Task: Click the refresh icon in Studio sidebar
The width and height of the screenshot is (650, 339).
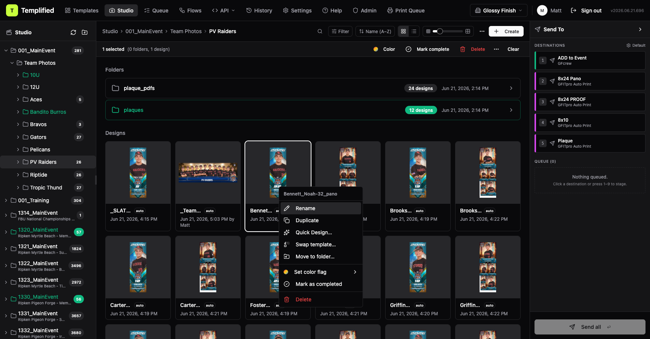Action: click(x=73, y=32)
